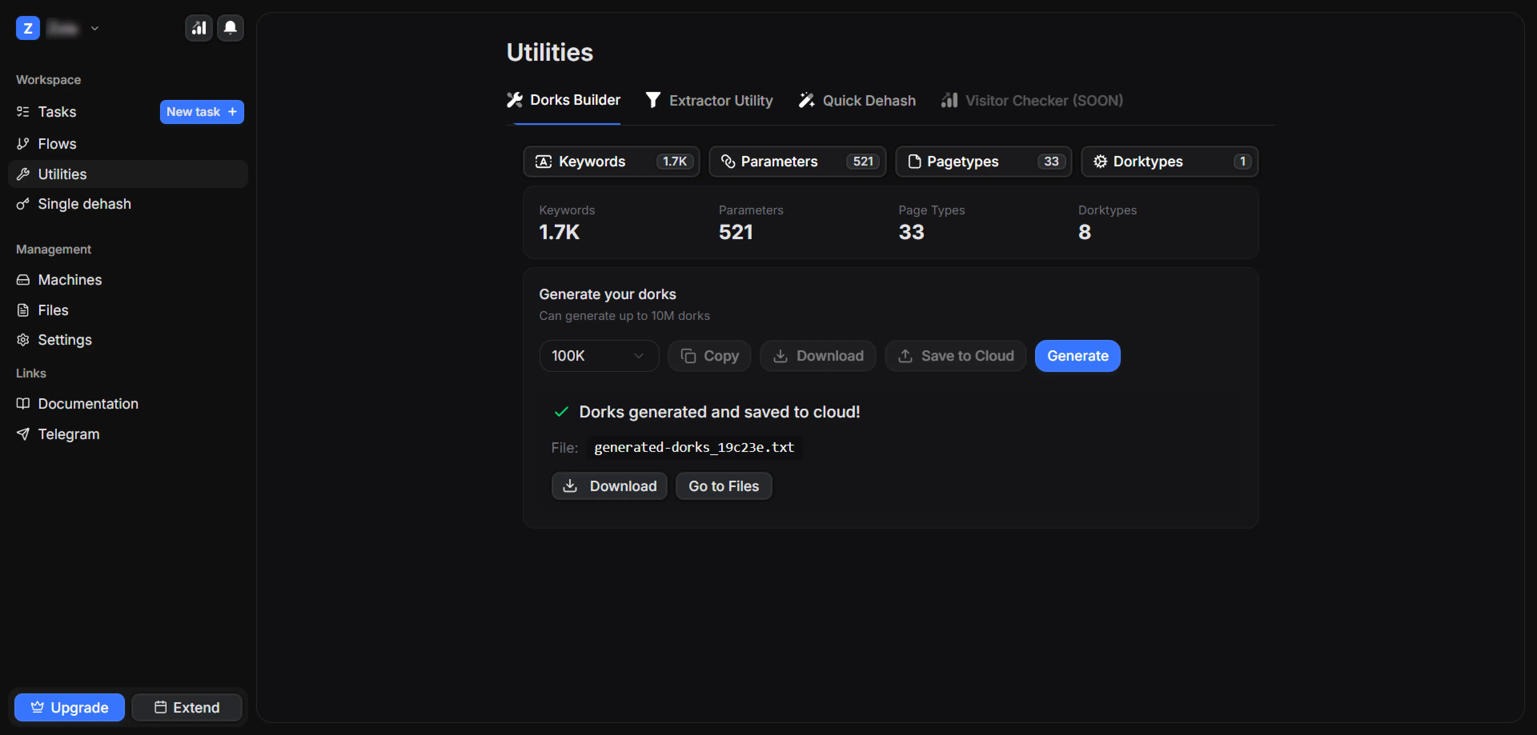Open the stats chart icon in header
The width and height of the screenshot is (1537, 735).
[x=199, y=28]
